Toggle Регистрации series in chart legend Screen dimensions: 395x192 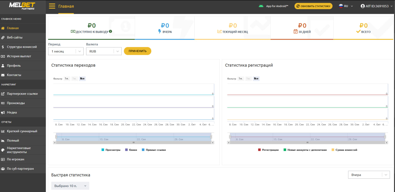[x=268, y=150]
